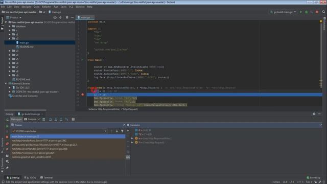Resume program in debug sidebar
327x184 pixels.
7,126
